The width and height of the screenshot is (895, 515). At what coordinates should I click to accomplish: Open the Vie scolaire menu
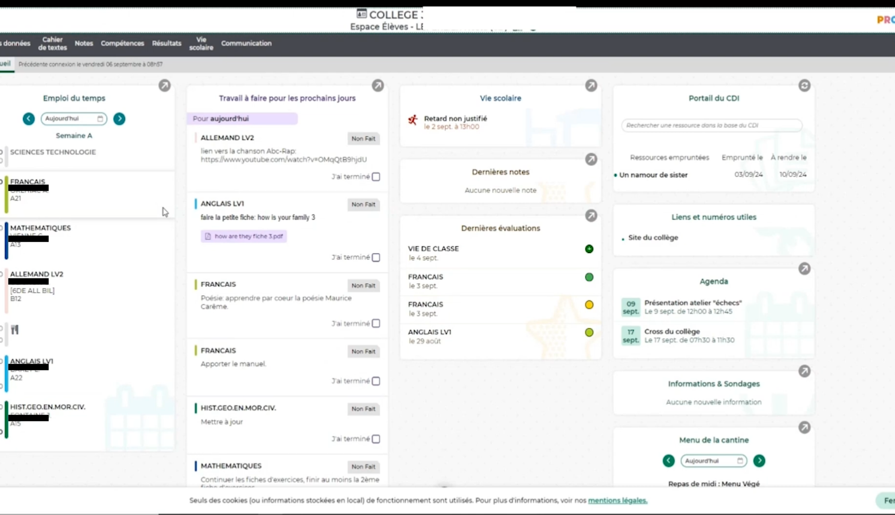201,43
